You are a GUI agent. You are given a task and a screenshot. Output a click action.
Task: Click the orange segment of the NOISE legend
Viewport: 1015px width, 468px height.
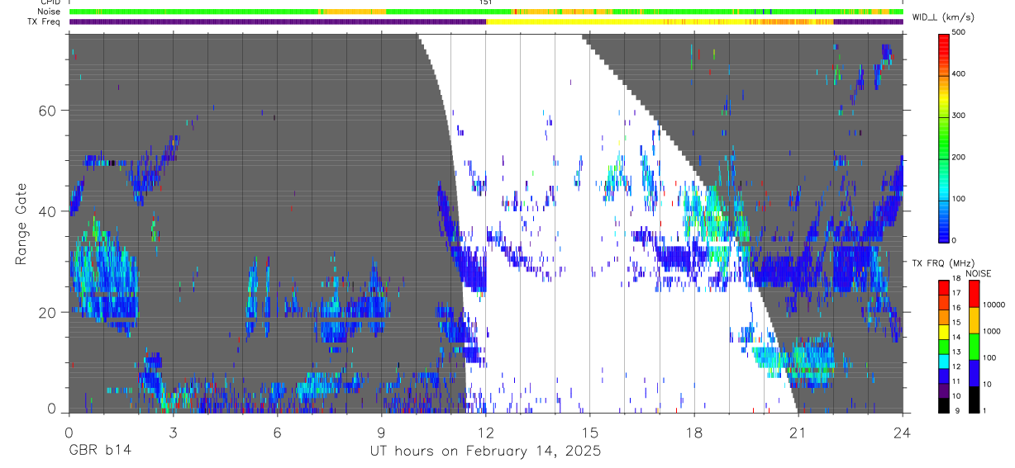click(x=974, y=319)
